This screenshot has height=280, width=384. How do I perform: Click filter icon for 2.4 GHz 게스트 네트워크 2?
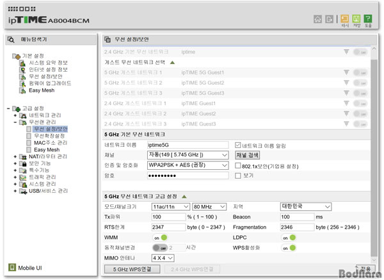[346, 113]
